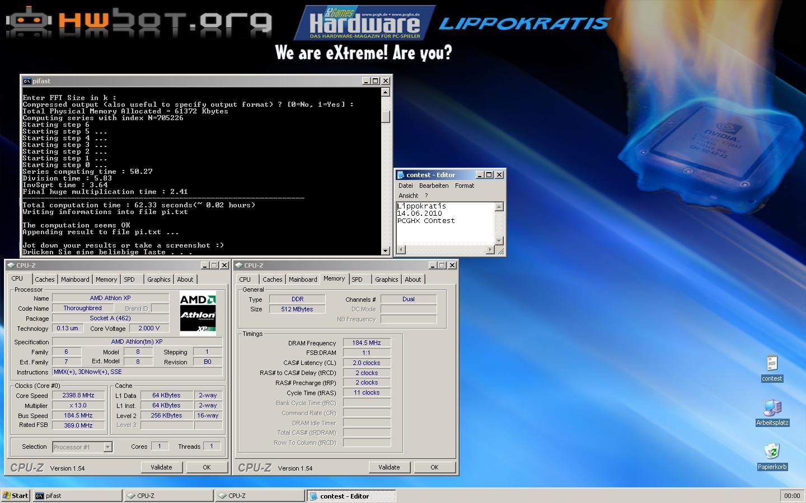Screen dimensions: 806x503
Task: Click Validate in the right CPU-Z window
Action: pyautogui.click(x=389, y=467)
